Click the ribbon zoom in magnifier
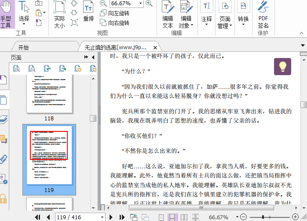 click(149, 4)
